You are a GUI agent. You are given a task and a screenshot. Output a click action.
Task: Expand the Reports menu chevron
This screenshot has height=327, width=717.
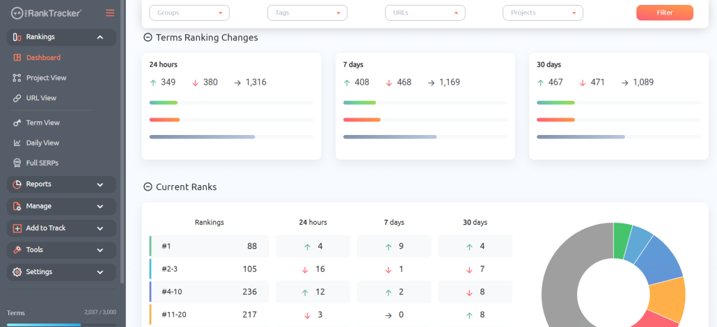click(x=100, y=184)
